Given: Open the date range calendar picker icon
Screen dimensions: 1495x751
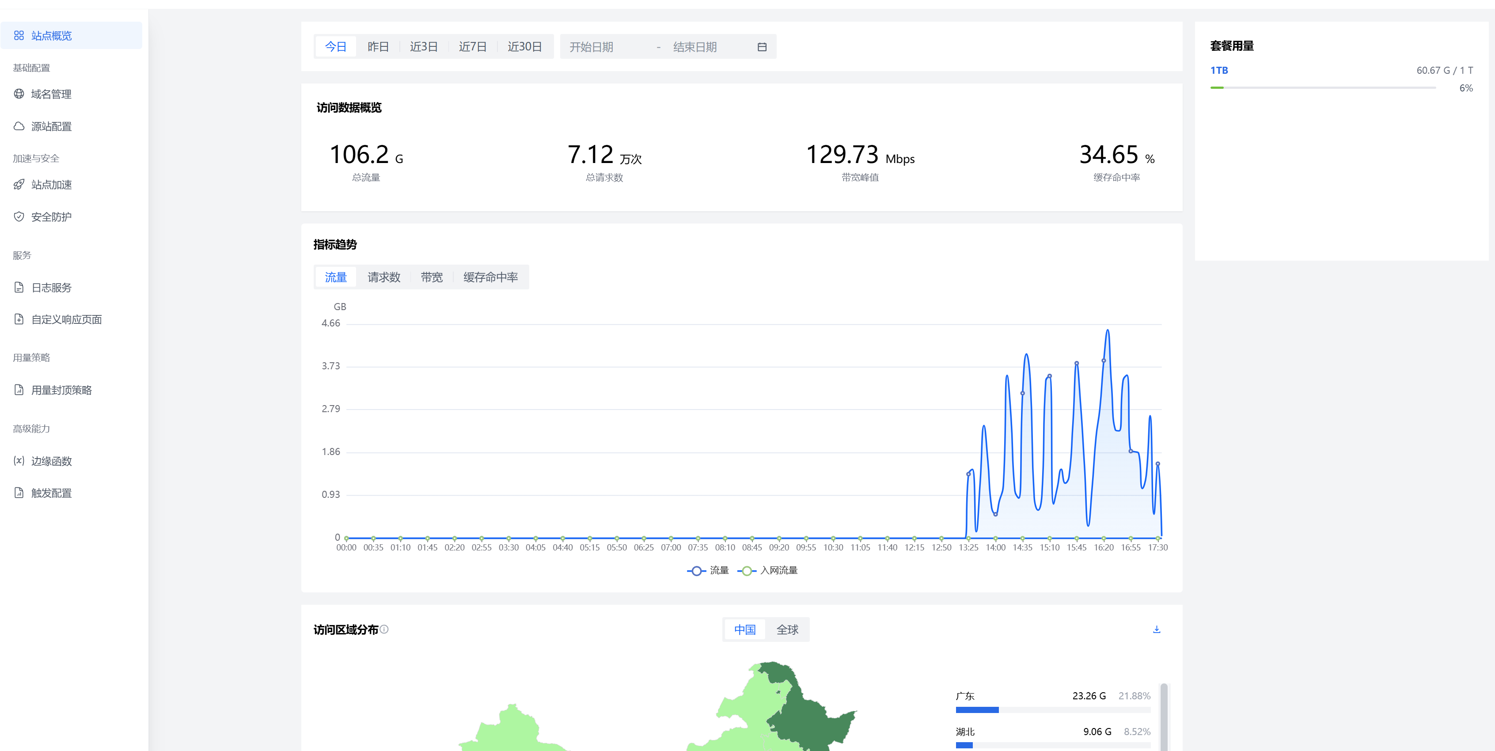Looking at the screenshot, I should (x=762, y=47).
